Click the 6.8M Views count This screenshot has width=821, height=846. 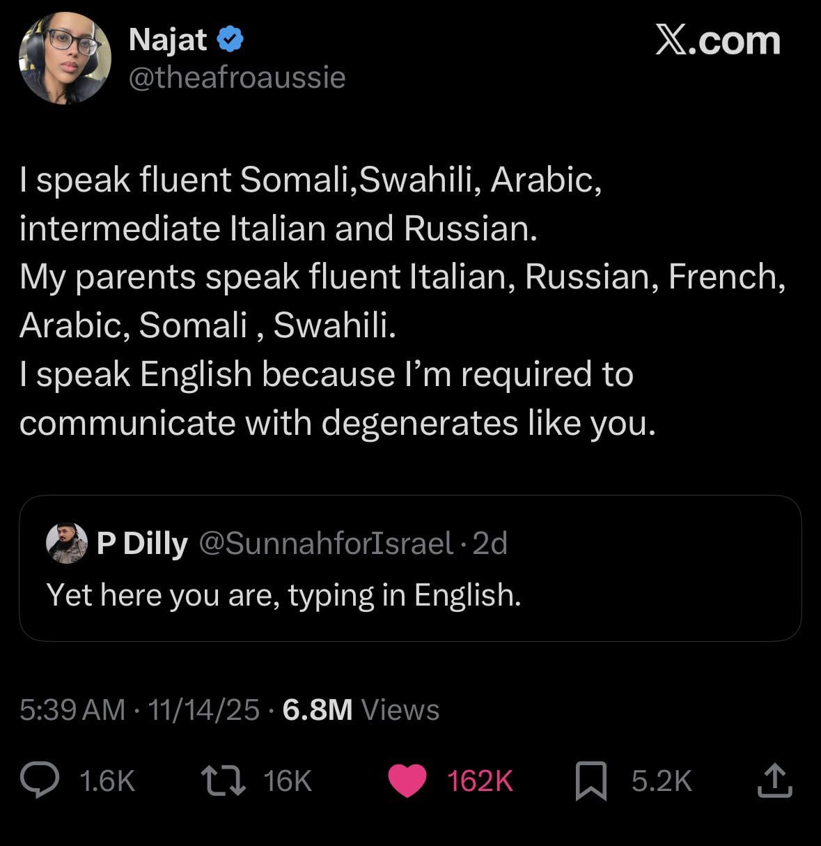pyautogui.click(x=361, y=709)
